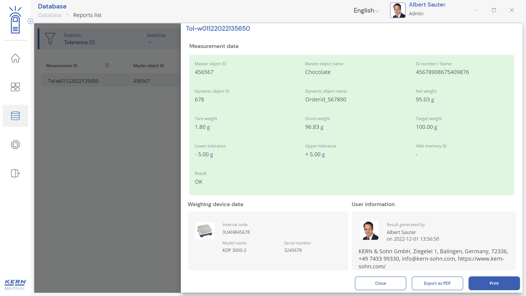Click the weighing device thumbnail image
This screenshot has width=526, height=296.
tap(205, 231)
